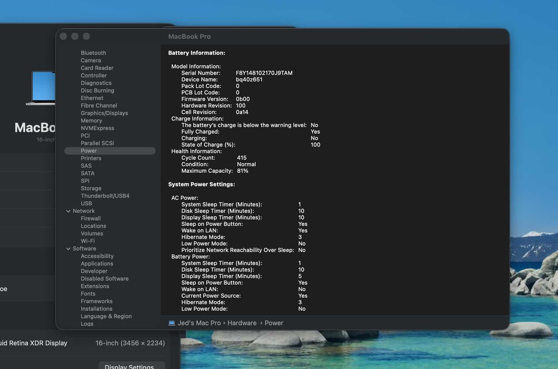This screenshot has width=558, height=369.
Task: Click the State of Charge value 100
Action: [x=315, y=145]
